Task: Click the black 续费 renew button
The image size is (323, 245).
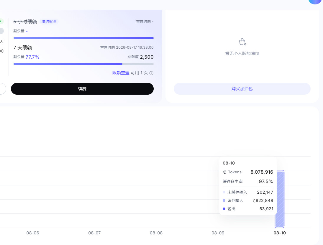Action: pyautogui.click(x=82, y=89)
